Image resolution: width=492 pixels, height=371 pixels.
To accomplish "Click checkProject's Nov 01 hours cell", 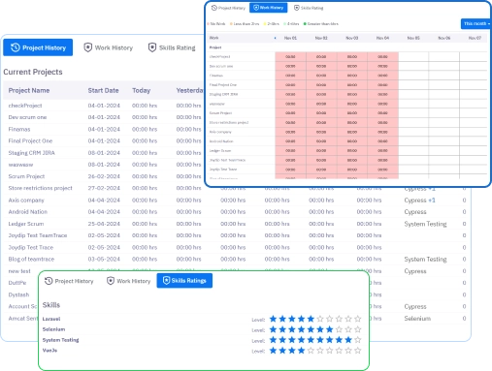I will (290, 57).
